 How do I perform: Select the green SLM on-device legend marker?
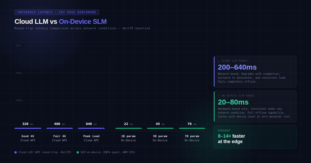pyautogui.click(x=77, y=152)
